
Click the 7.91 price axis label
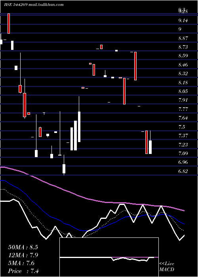[x=183, y=100]
